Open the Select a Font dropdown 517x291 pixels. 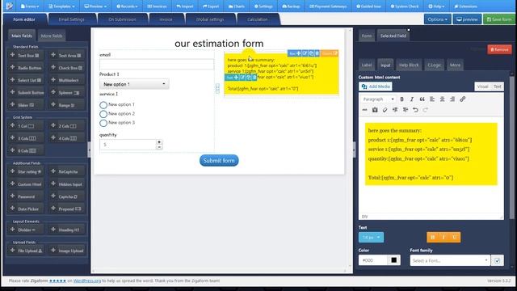(450, 260)
